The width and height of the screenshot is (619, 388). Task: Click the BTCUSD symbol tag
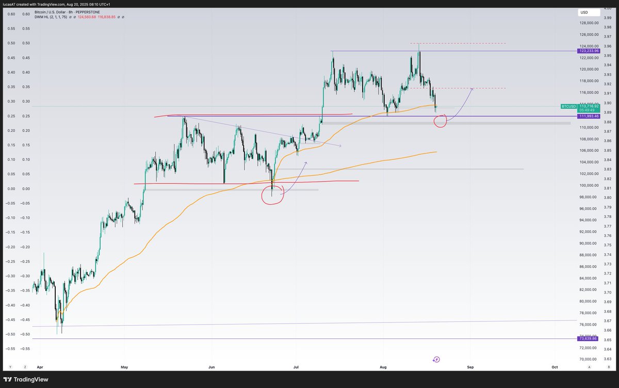[569, 106]
